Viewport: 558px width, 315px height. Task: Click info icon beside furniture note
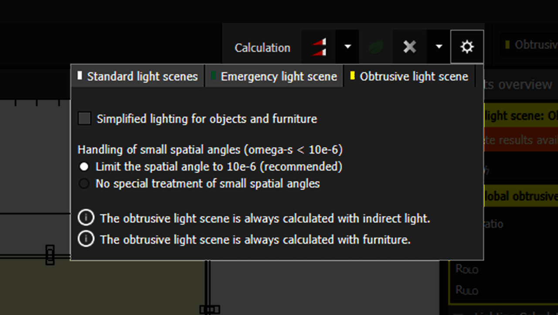tap(86, 239)
